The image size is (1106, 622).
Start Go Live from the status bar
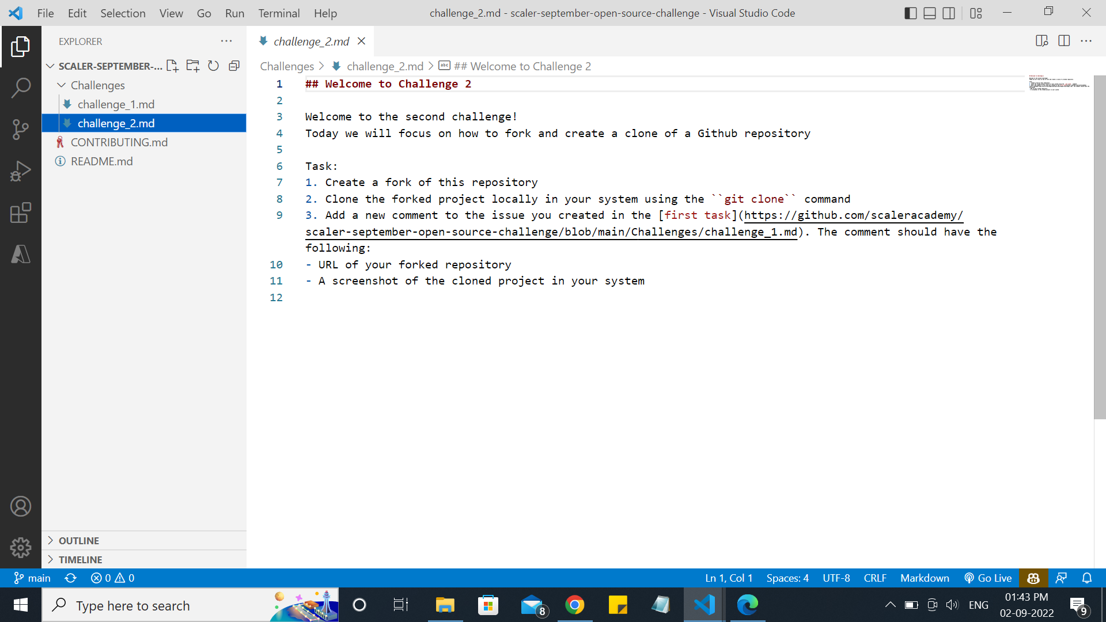[987, 578]
